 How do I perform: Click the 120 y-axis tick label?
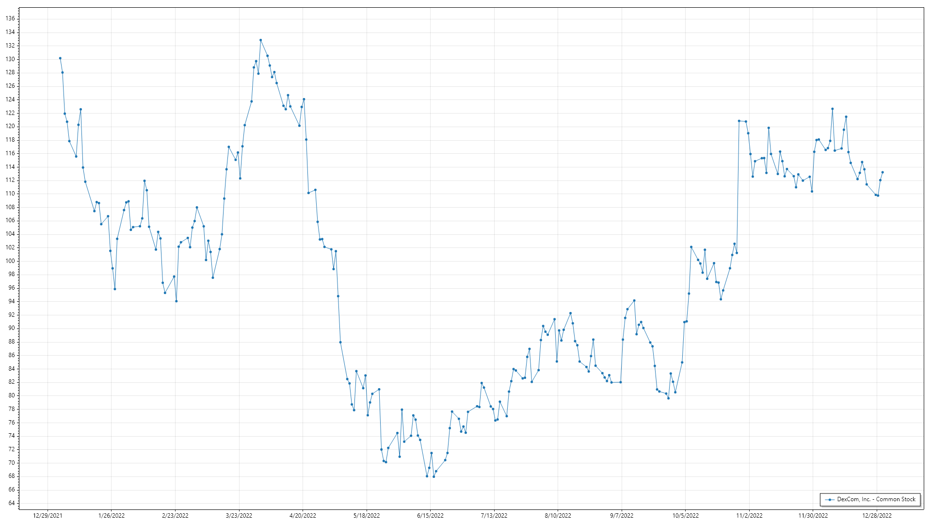(10, 126)
